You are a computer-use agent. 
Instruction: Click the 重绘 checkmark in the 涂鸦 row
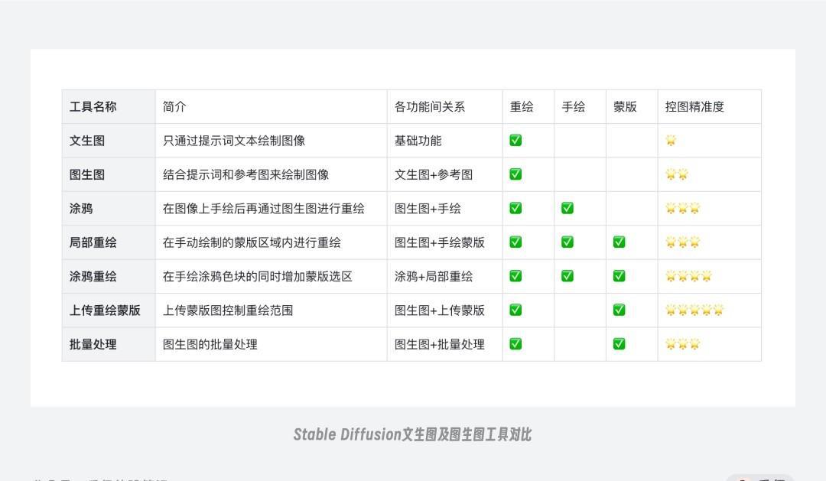(x=515, y=208)
